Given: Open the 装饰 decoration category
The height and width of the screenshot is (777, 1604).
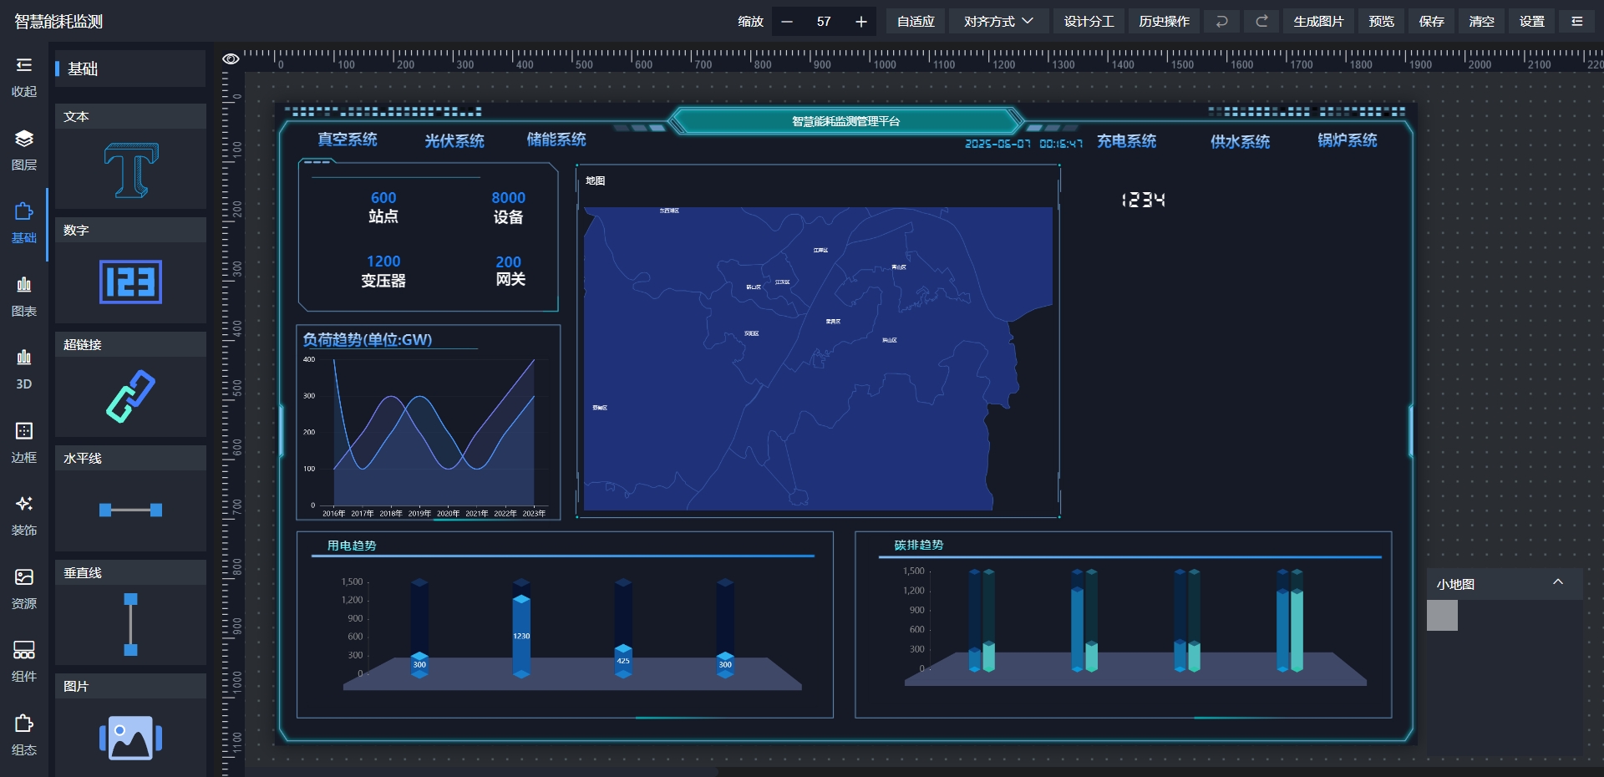Looking at the screenshot, I should point(24,515).
